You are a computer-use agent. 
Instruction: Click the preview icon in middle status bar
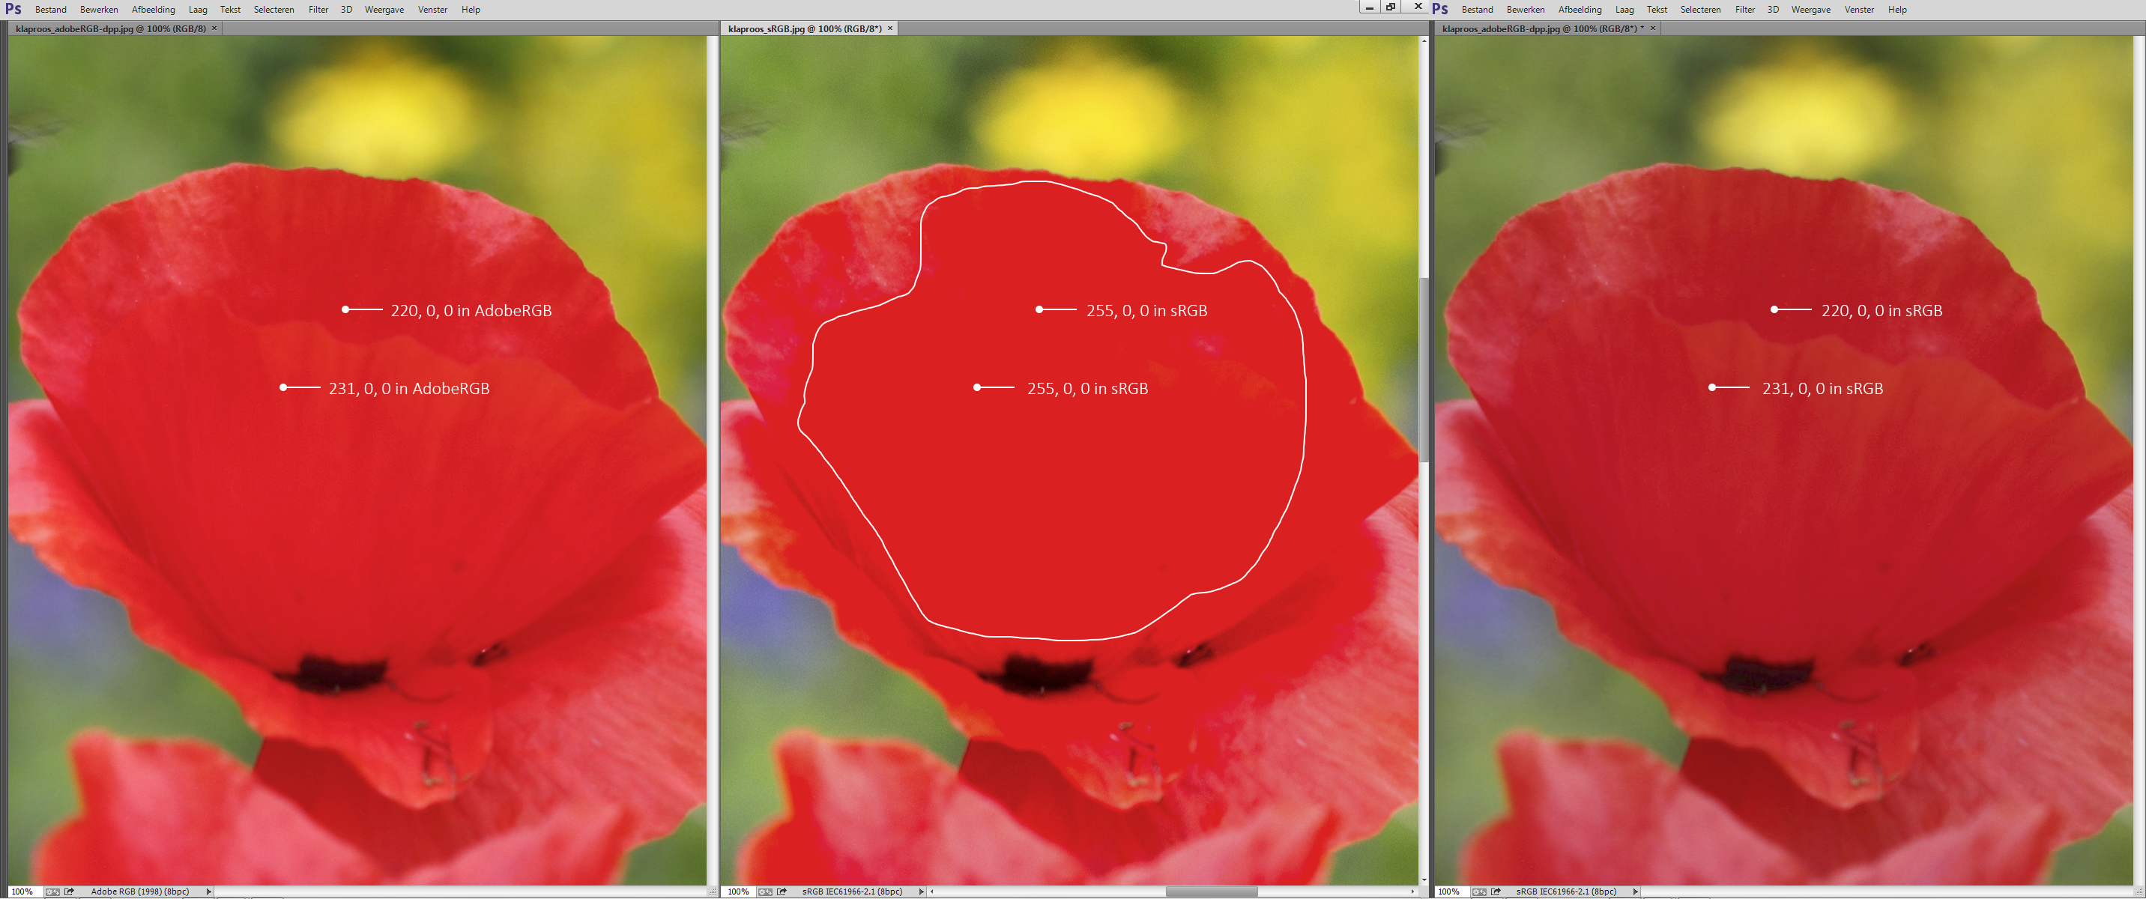(765, 892)
